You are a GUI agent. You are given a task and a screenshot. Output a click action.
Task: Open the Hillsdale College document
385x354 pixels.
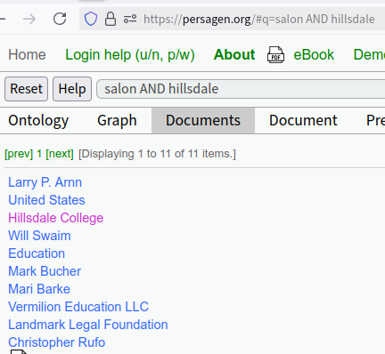[x=56, y=218]
